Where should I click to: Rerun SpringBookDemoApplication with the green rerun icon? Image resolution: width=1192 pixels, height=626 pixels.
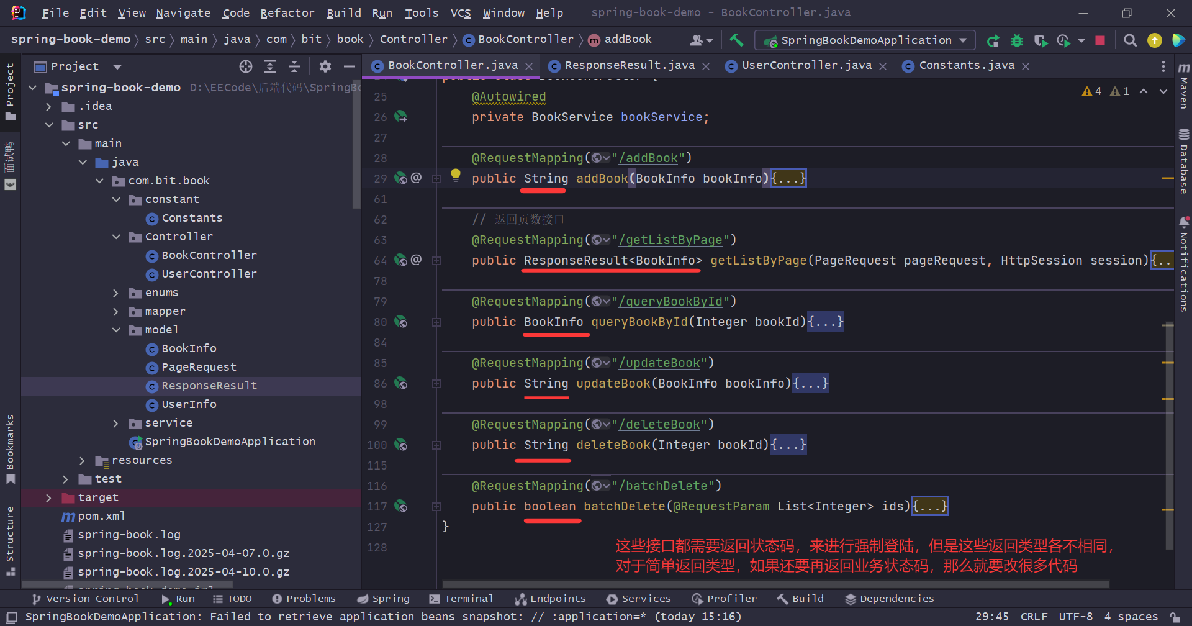click(x=993, y=40)
